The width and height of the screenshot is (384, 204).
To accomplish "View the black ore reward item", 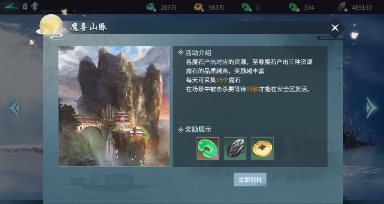I will point(235,148).
